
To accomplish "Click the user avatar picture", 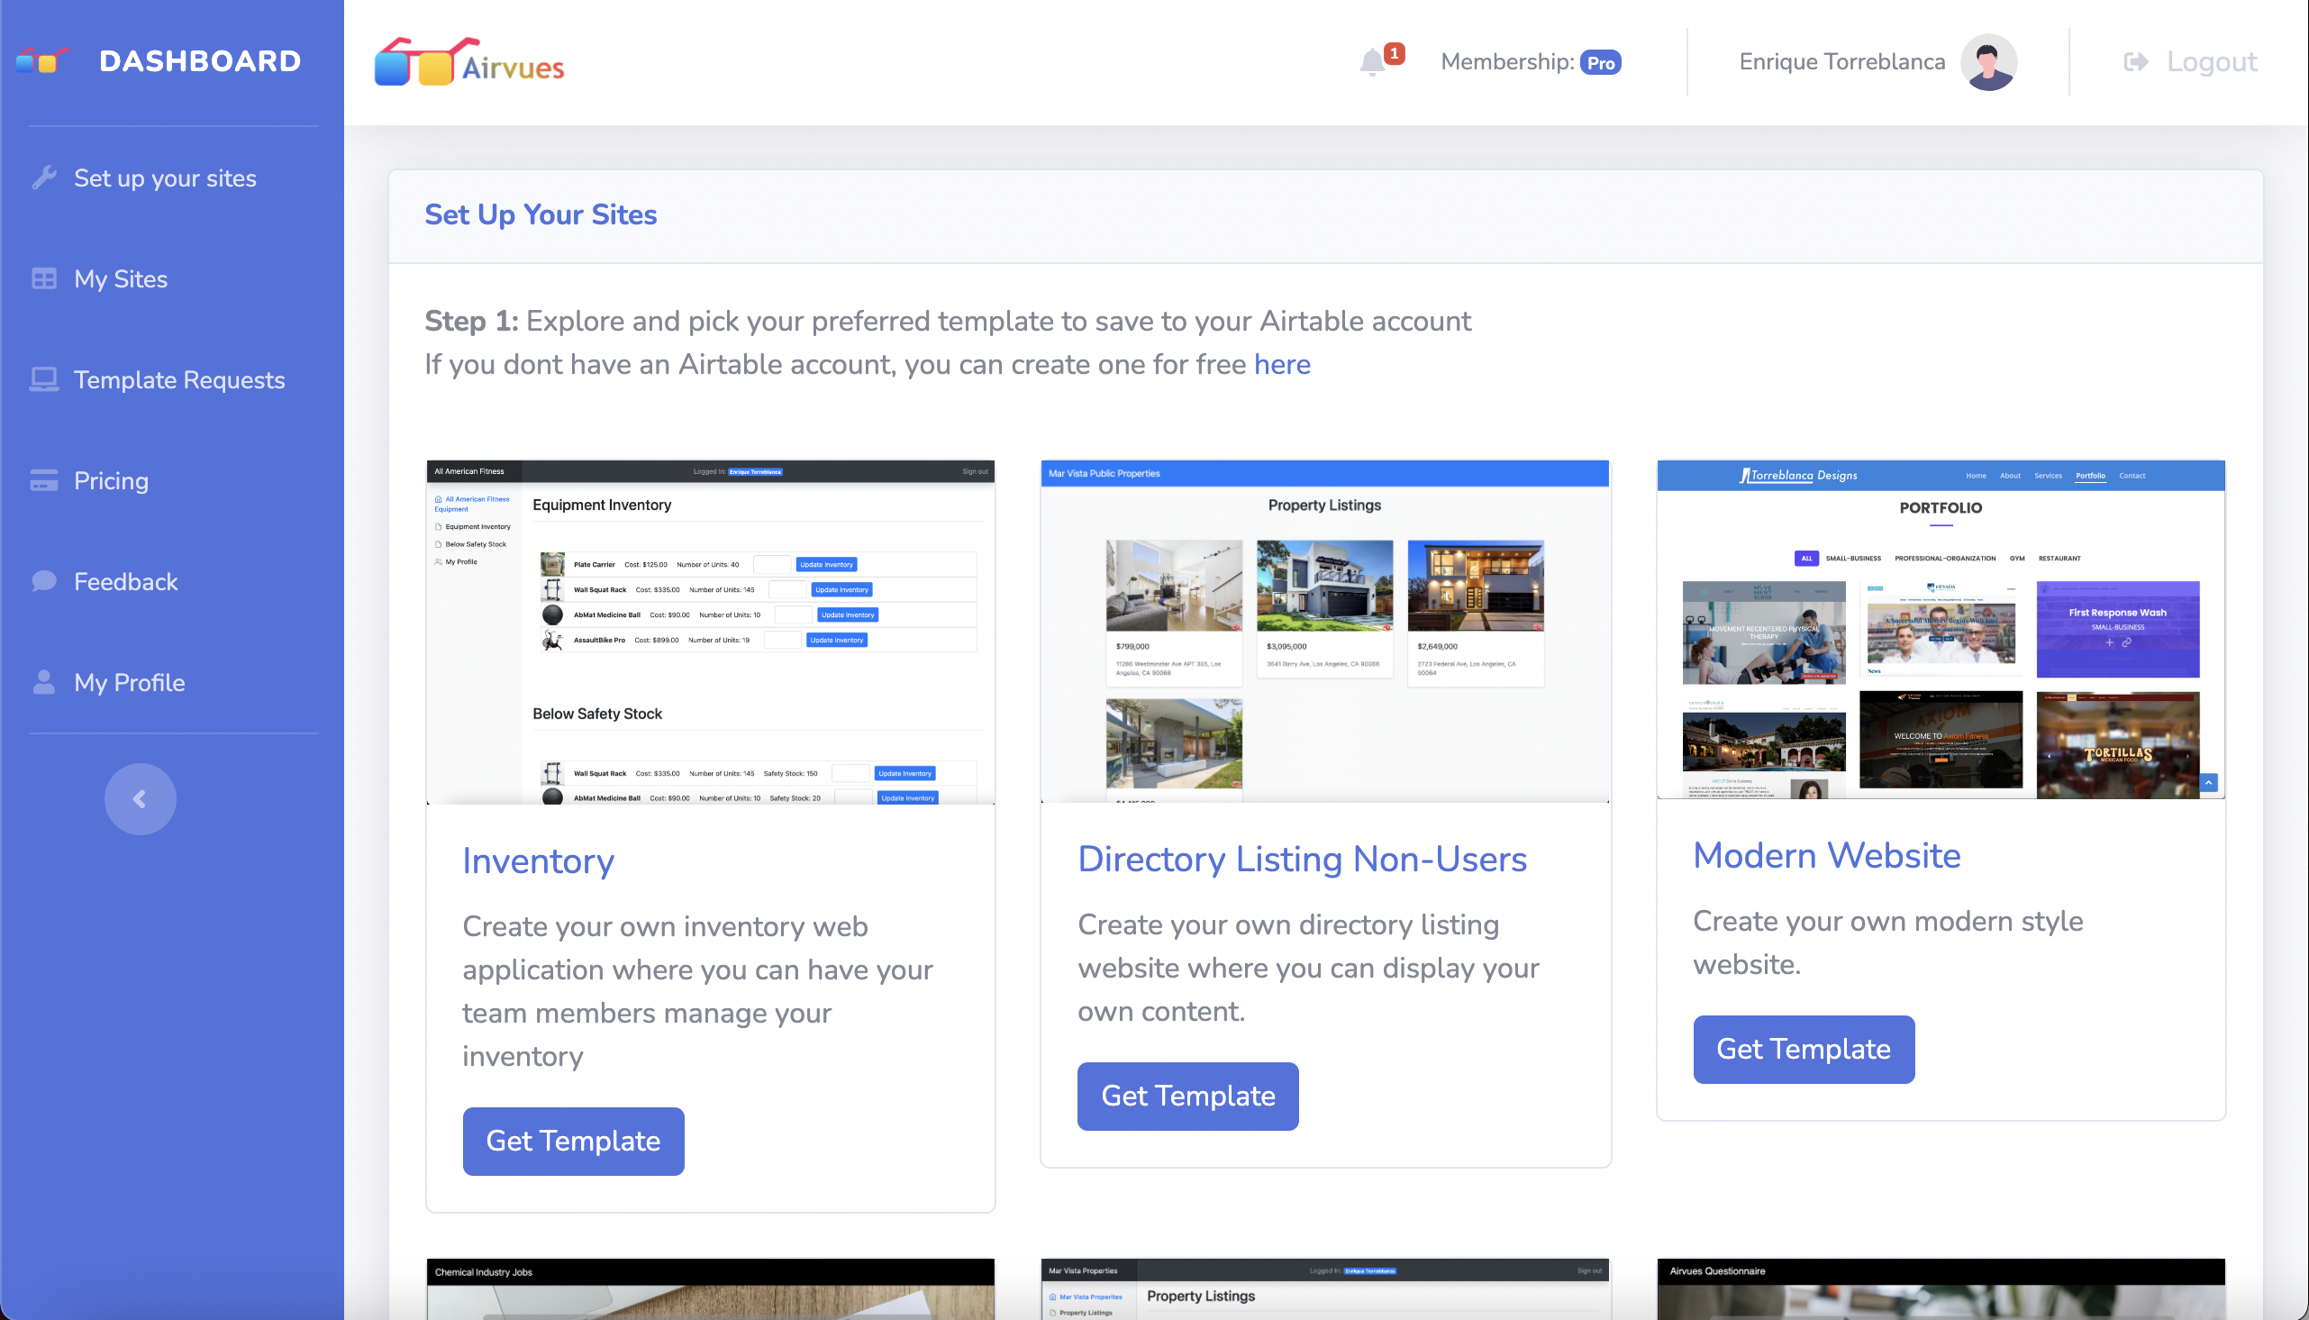I will point(1988,62).
